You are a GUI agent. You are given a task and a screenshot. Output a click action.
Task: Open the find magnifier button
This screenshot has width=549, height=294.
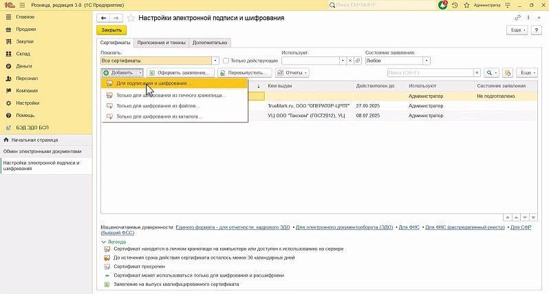[491, 72]
